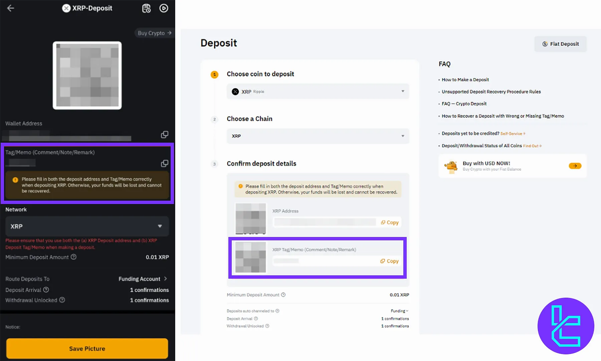Screen dimensions: 601x361
Task: Open the Funding account dropdown on web
Action: [x=400, y=311]
